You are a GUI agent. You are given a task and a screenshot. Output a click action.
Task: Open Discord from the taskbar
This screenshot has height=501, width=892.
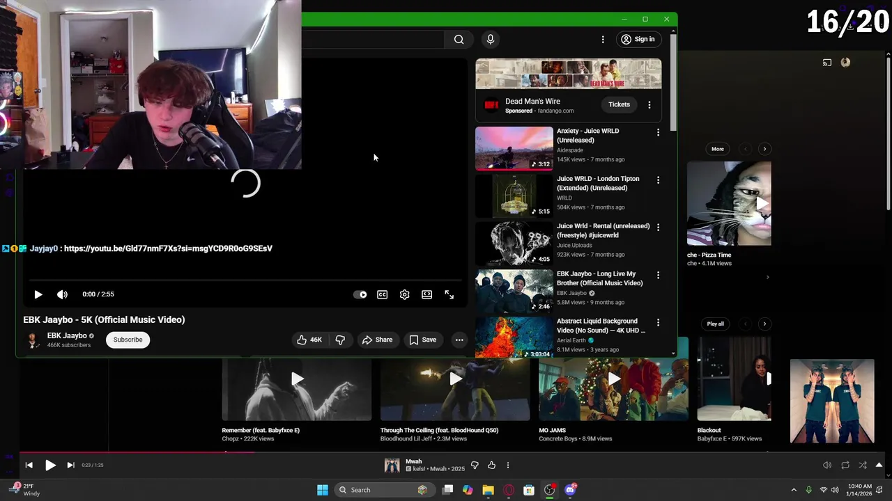(570, 490)
